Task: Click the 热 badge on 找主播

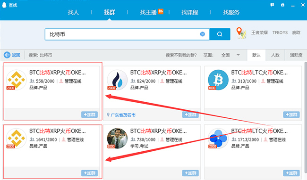Action: point(161,11)
